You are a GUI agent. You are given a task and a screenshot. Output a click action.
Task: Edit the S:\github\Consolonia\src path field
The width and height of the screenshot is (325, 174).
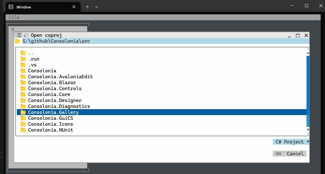point(166,41)
